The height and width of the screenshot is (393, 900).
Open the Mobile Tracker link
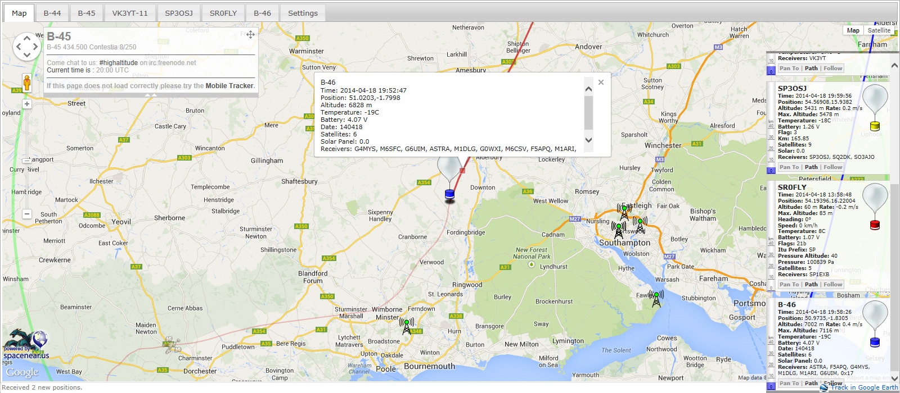(x=229, y=86)
